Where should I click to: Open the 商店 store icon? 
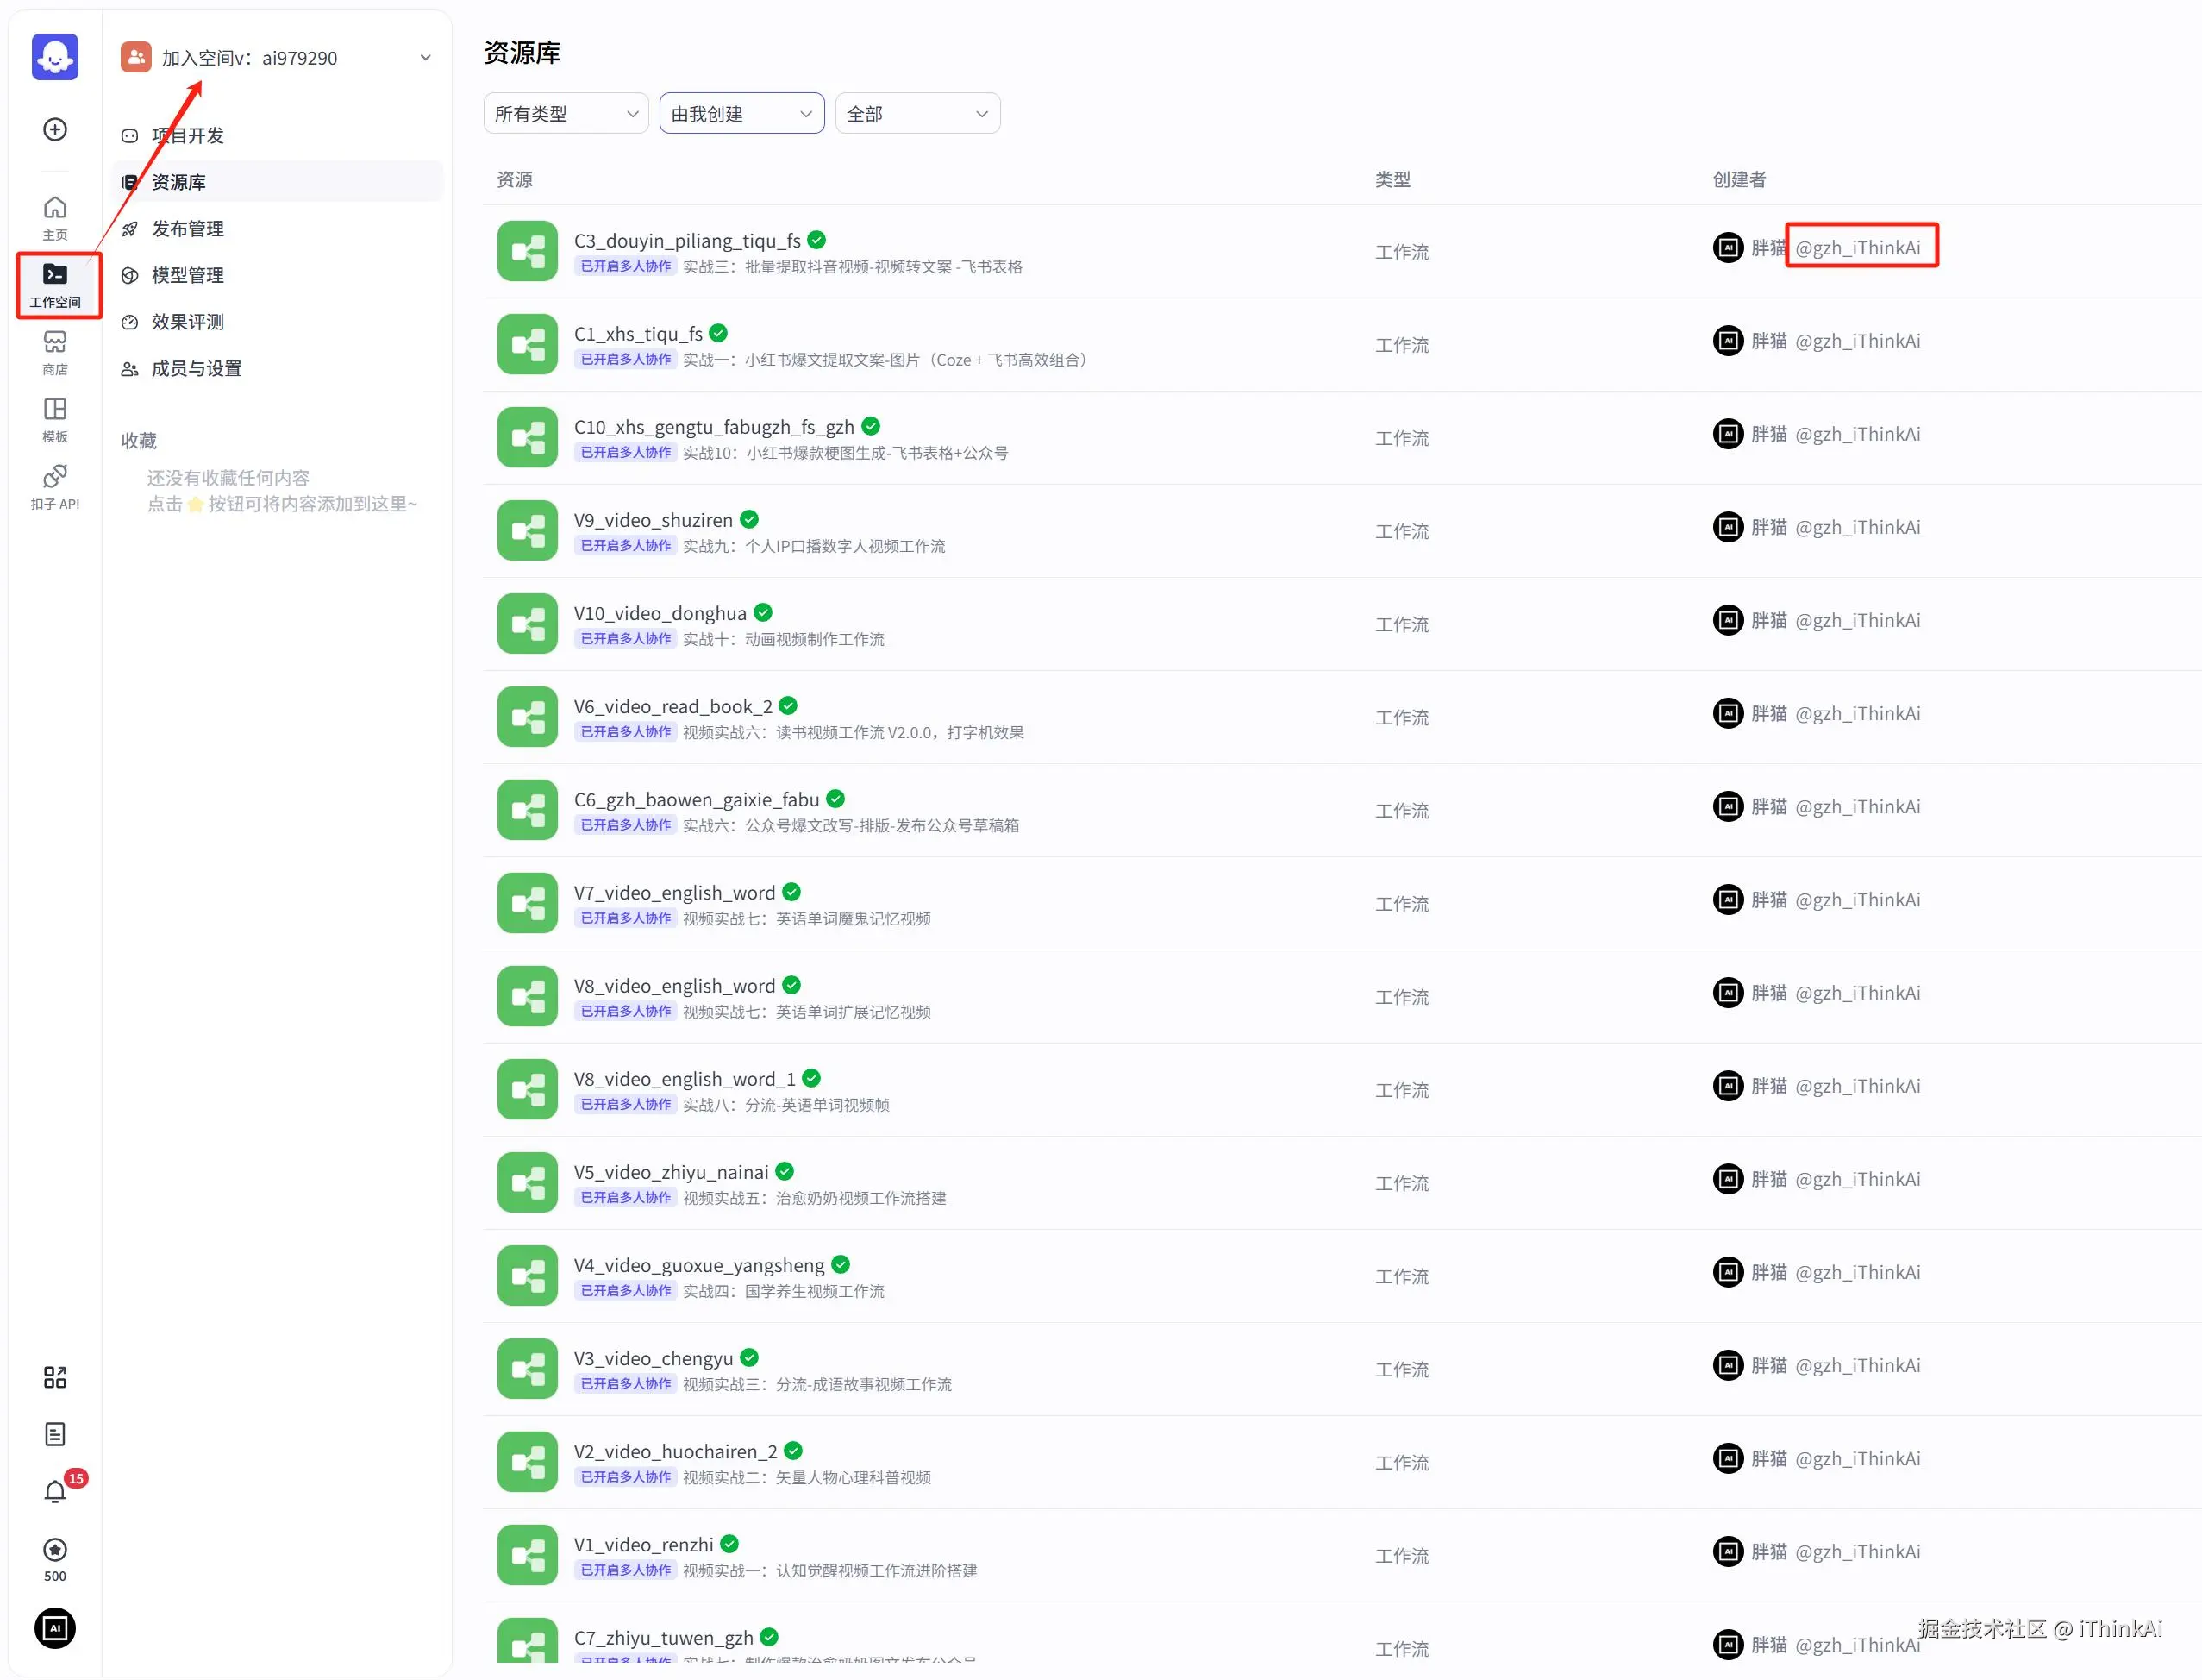click(55, 352)
